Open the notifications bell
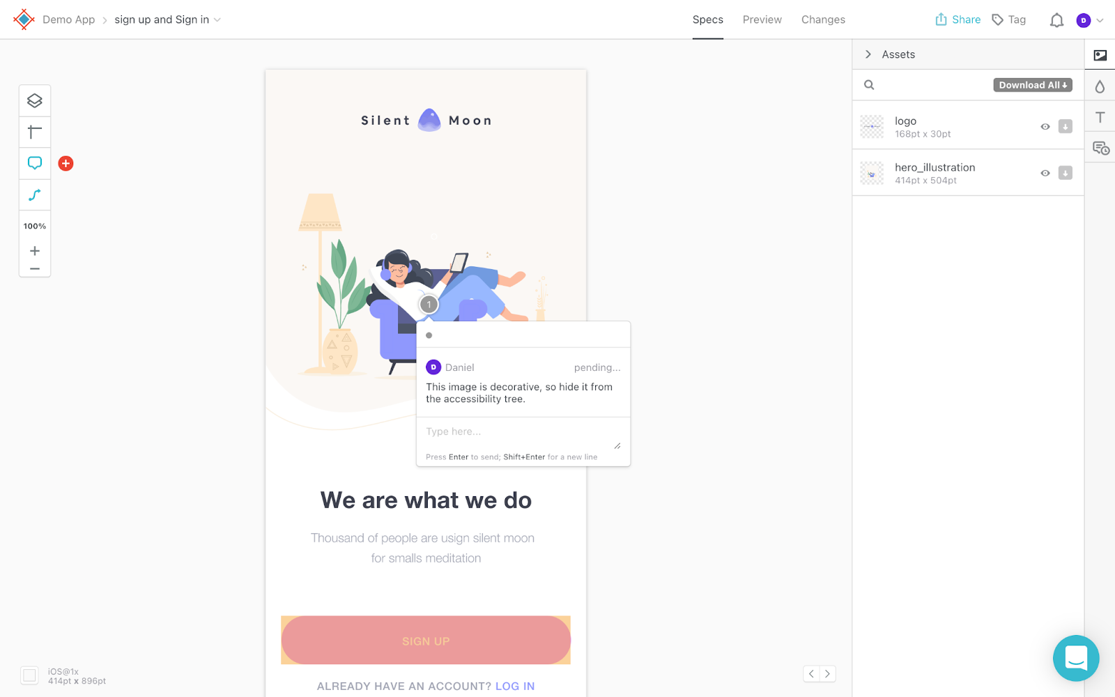This screenshot has height=697, width=1115. (x=1056, y=20)
